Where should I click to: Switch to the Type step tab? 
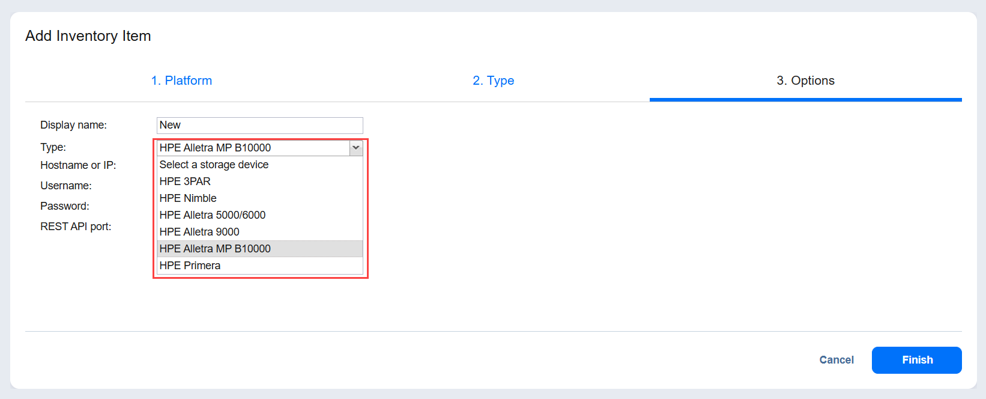click(x=493, y=81)
